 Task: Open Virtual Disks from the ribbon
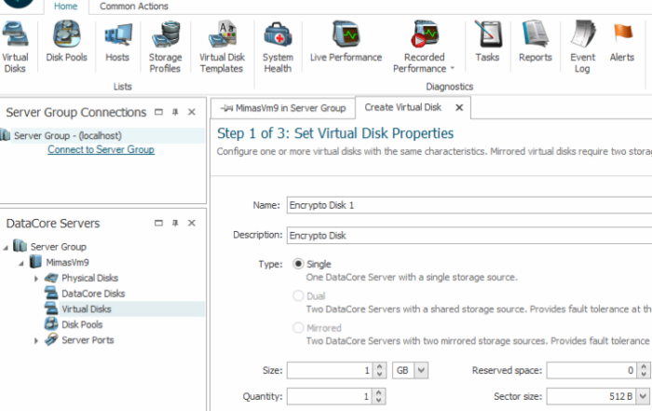click(x=16, y=46)
